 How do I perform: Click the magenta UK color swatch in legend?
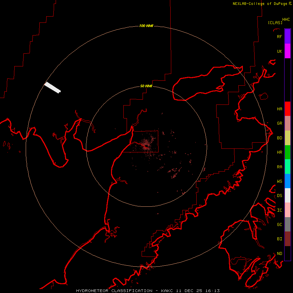click(x=287, y=51)
